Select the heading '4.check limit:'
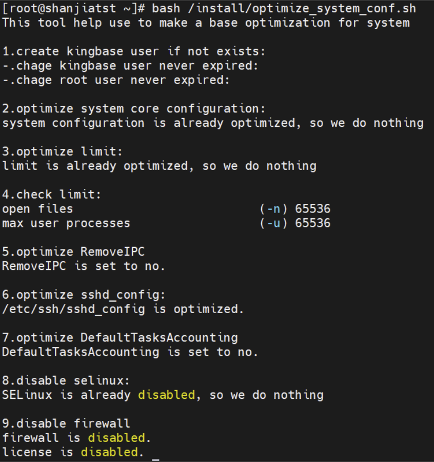 pos(51,195)
